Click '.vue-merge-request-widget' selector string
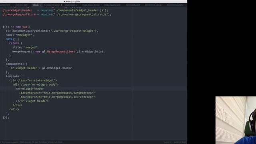The image size is (256, 144). tap(73, 31)
